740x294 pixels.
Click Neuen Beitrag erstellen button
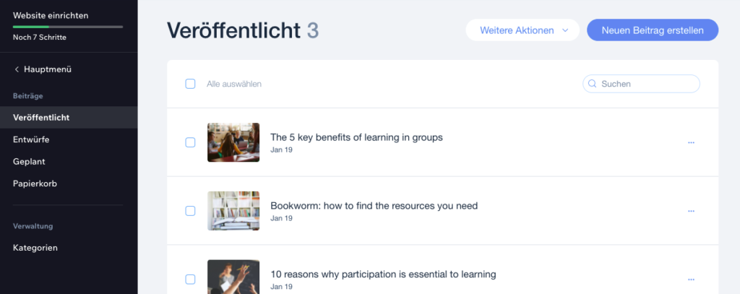(x=653, y=30)
